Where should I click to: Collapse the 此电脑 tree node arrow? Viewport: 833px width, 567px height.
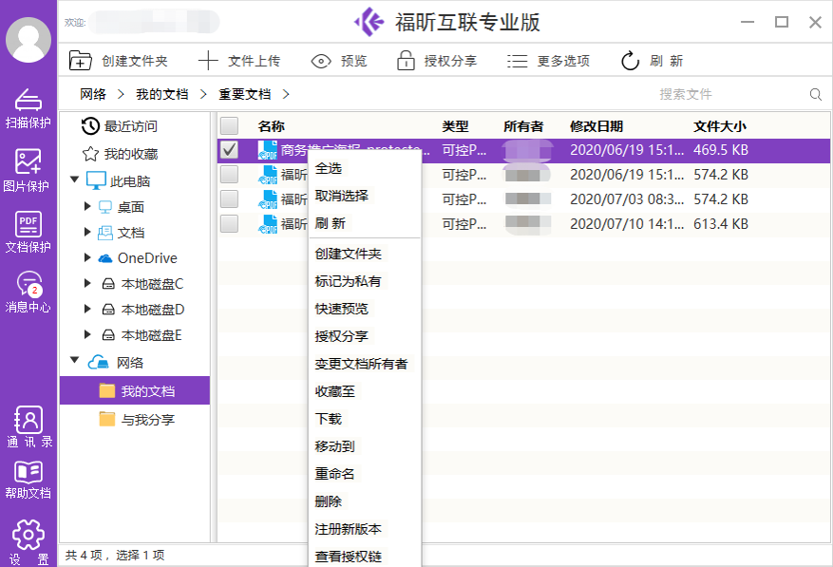75,180
